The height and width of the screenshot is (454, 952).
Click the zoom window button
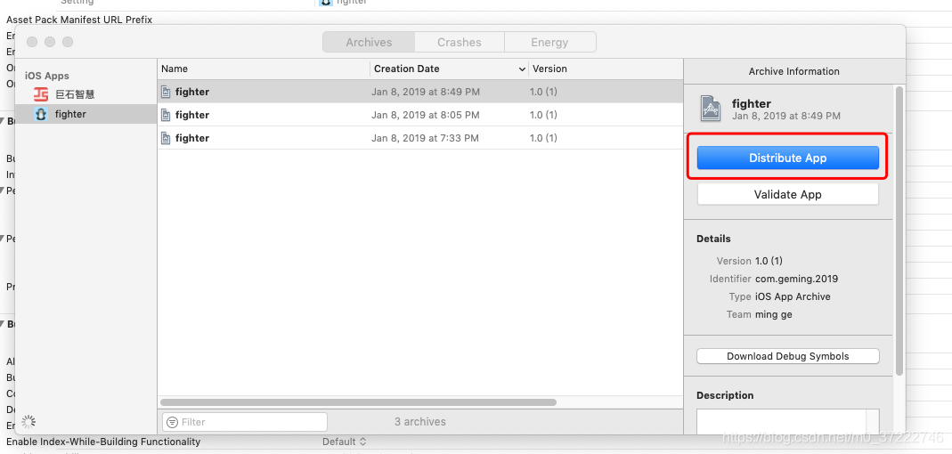click(x=68, y=42)
